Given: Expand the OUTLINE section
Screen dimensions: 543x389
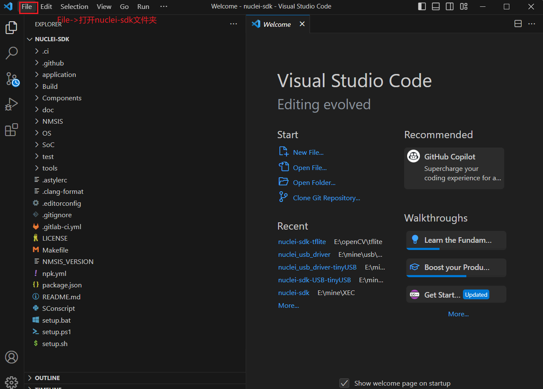Looking at the screenshot, I should point(47,378).
